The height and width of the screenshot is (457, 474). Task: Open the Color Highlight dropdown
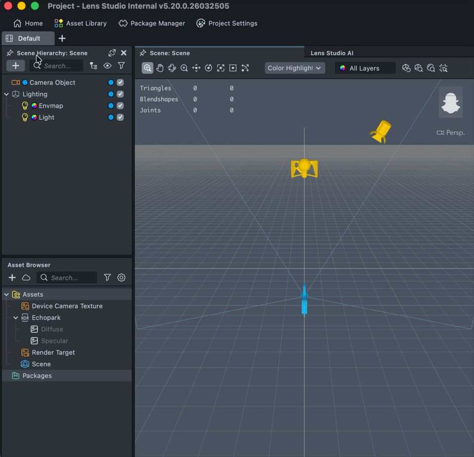[x=295, y=68]
